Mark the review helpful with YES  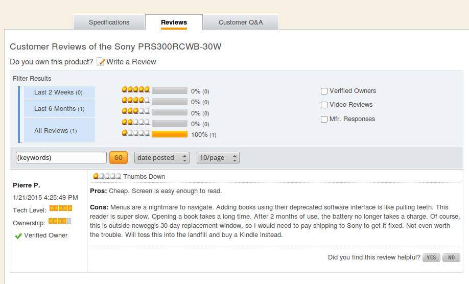pos(431,257)
